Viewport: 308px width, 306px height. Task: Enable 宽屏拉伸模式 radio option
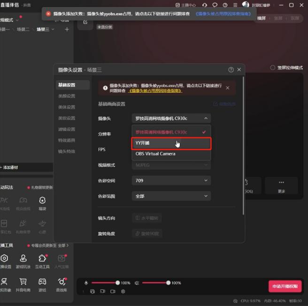tap(273, 67)
